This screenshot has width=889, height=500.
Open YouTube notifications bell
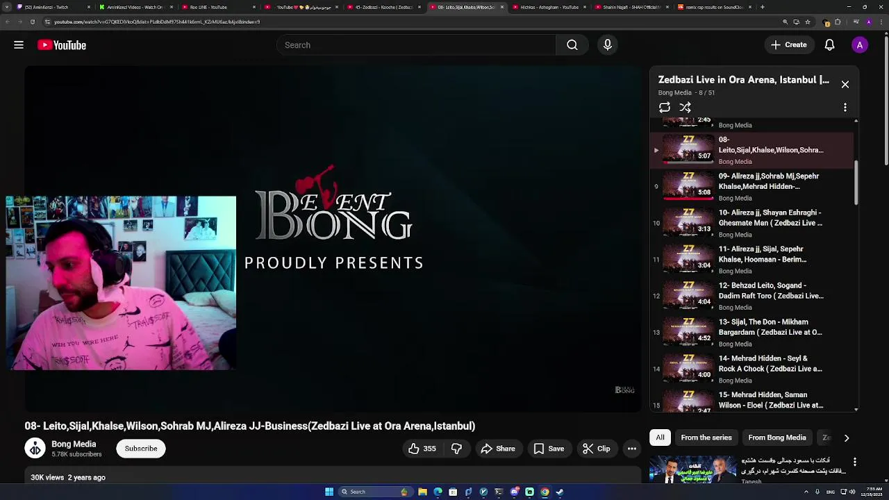coord(829,45)
